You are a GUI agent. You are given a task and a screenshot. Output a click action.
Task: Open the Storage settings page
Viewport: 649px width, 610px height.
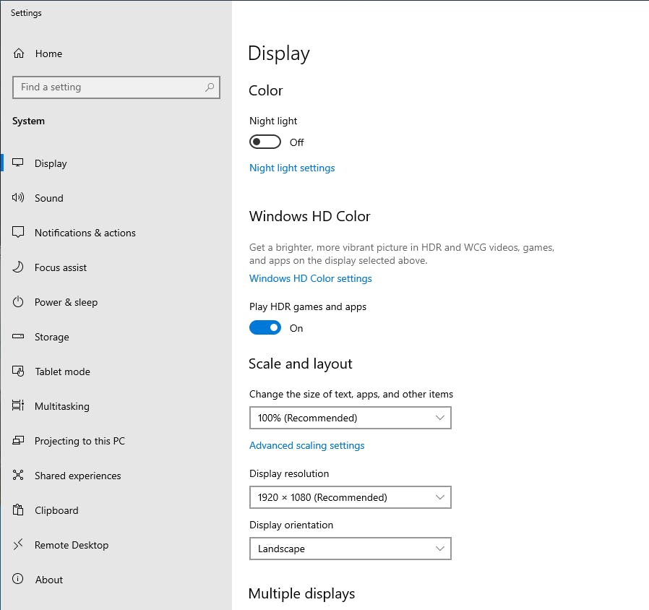116,337
